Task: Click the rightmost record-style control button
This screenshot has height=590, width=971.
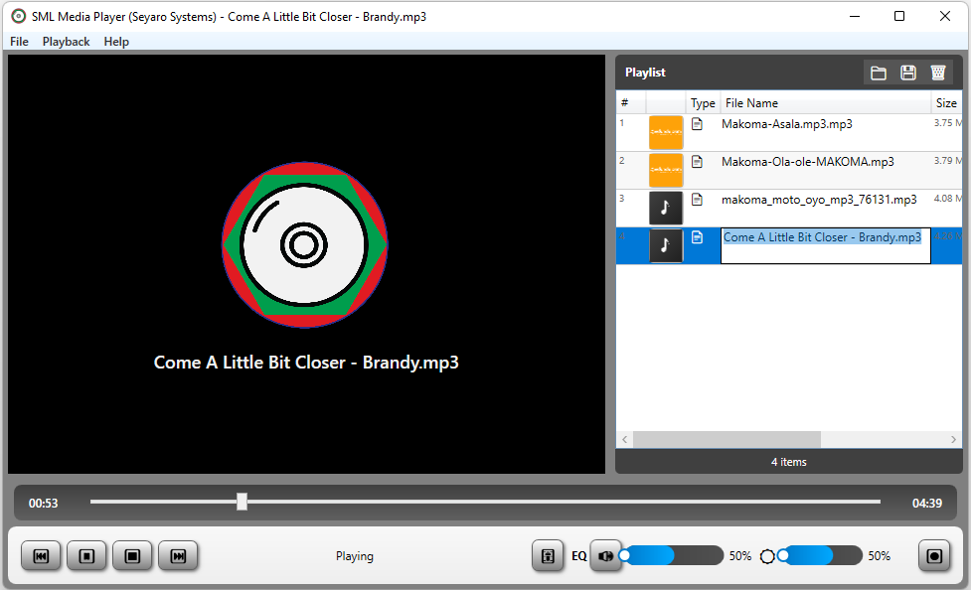Action: tap(933, 555)
